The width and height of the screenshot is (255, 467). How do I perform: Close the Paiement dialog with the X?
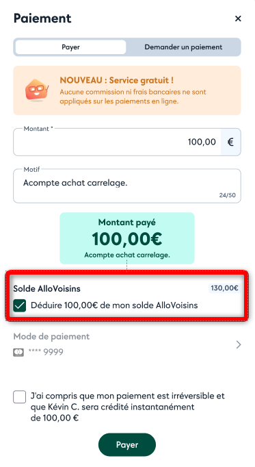pyautogui.click(x=238, y=18)
